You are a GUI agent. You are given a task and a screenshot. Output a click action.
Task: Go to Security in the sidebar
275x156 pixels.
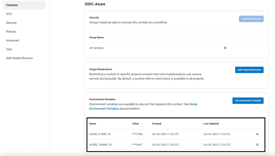11,23
